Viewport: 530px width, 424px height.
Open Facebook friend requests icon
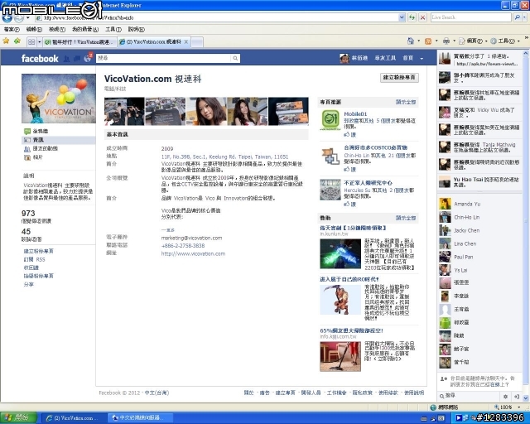coord(66,59)
